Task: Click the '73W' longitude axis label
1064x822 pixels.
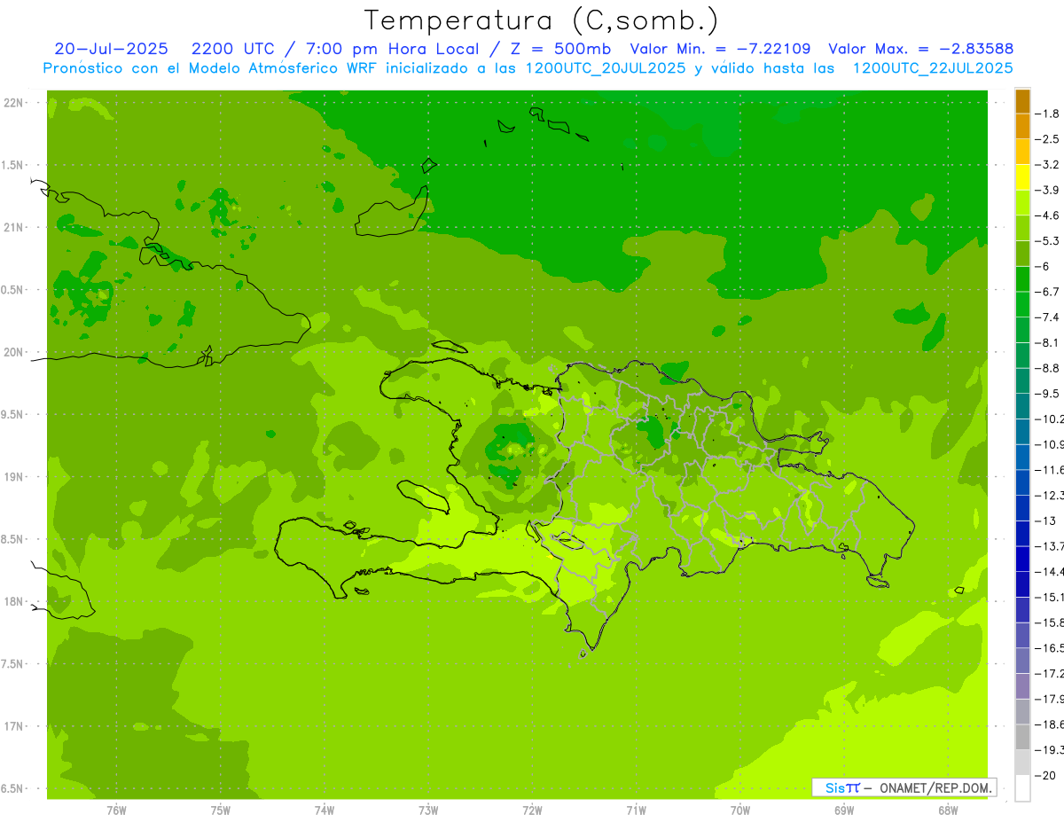Action: pyautogui.click(x=428, y=811)
